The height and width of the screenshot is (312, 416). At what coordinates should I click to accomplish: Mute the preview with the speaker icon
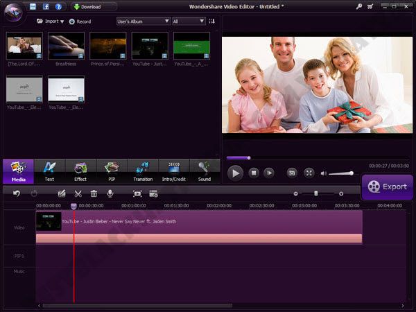pyautogui.click(x=323, y=173)
